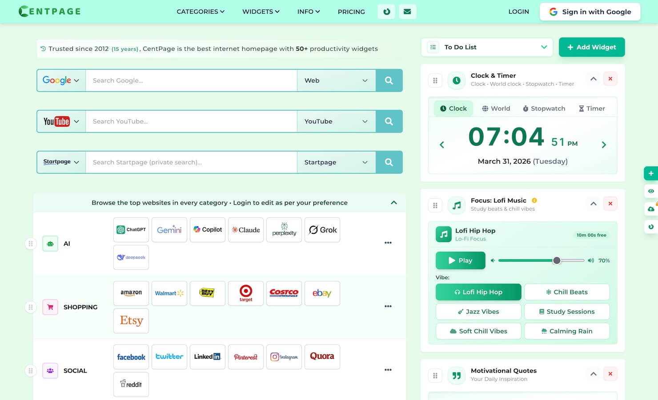Choose the Jazz Vibes option
Screen dimensions: 658x400
478,312
